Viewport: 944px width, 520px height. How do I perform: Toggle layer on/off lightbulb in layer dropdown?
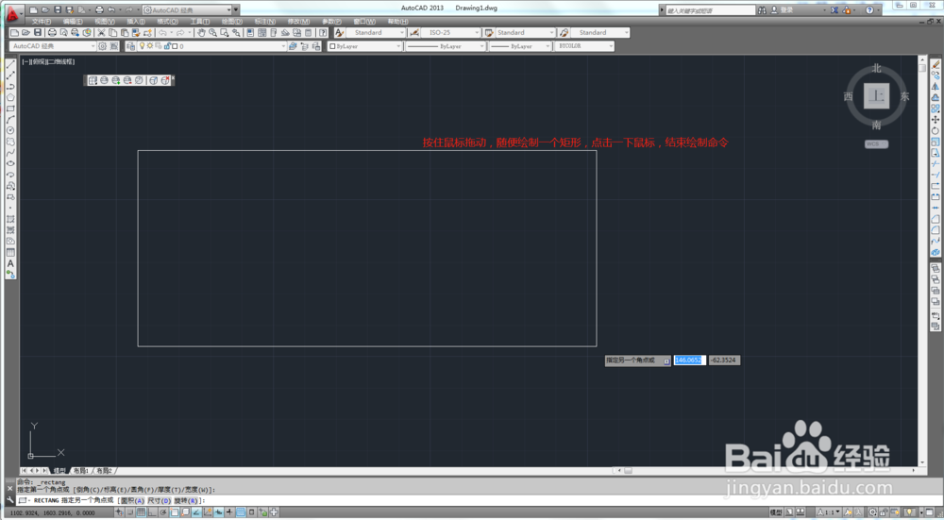pyautogui.click(x=143, y=45)
